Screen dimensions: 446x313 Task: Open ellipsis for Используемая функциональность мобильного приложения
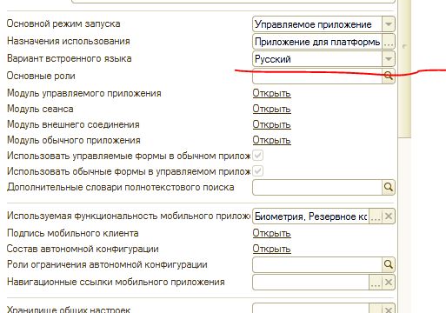pos(376,216)
